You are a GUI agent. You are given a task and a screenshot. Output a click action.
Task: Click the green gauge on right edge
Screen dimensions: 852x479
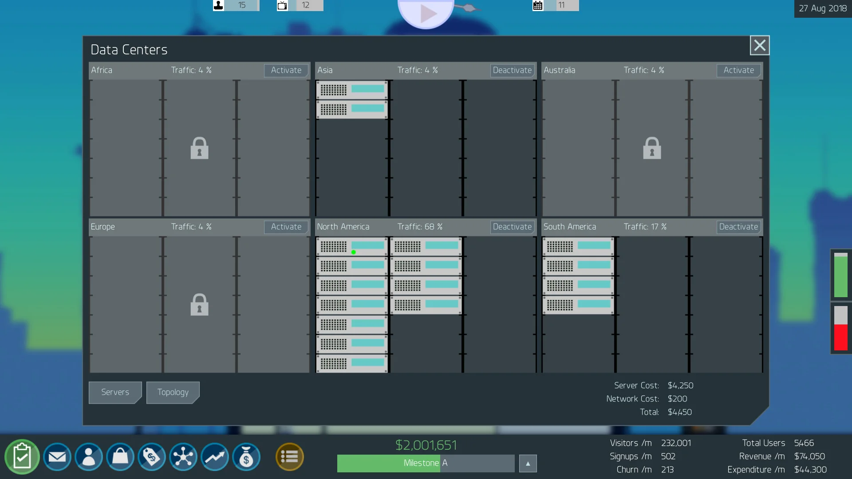click(x=840, y=275)
